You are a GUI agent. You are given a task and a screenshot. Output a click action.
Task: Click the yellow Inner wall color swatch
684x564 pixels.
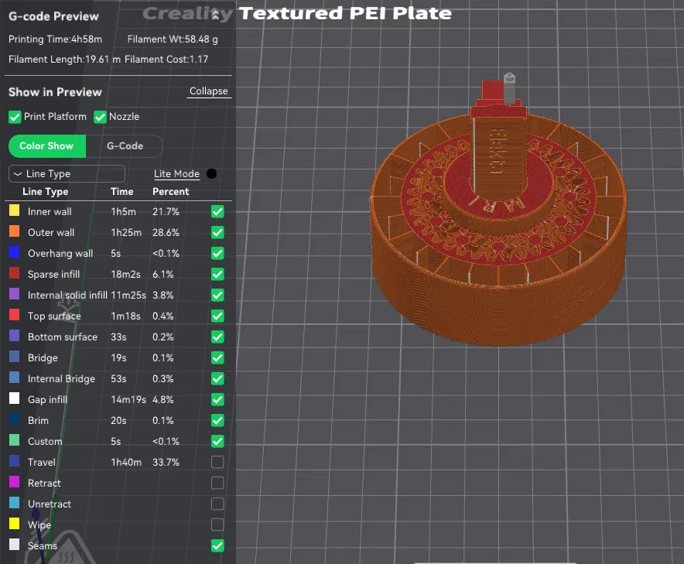point(15,210)
